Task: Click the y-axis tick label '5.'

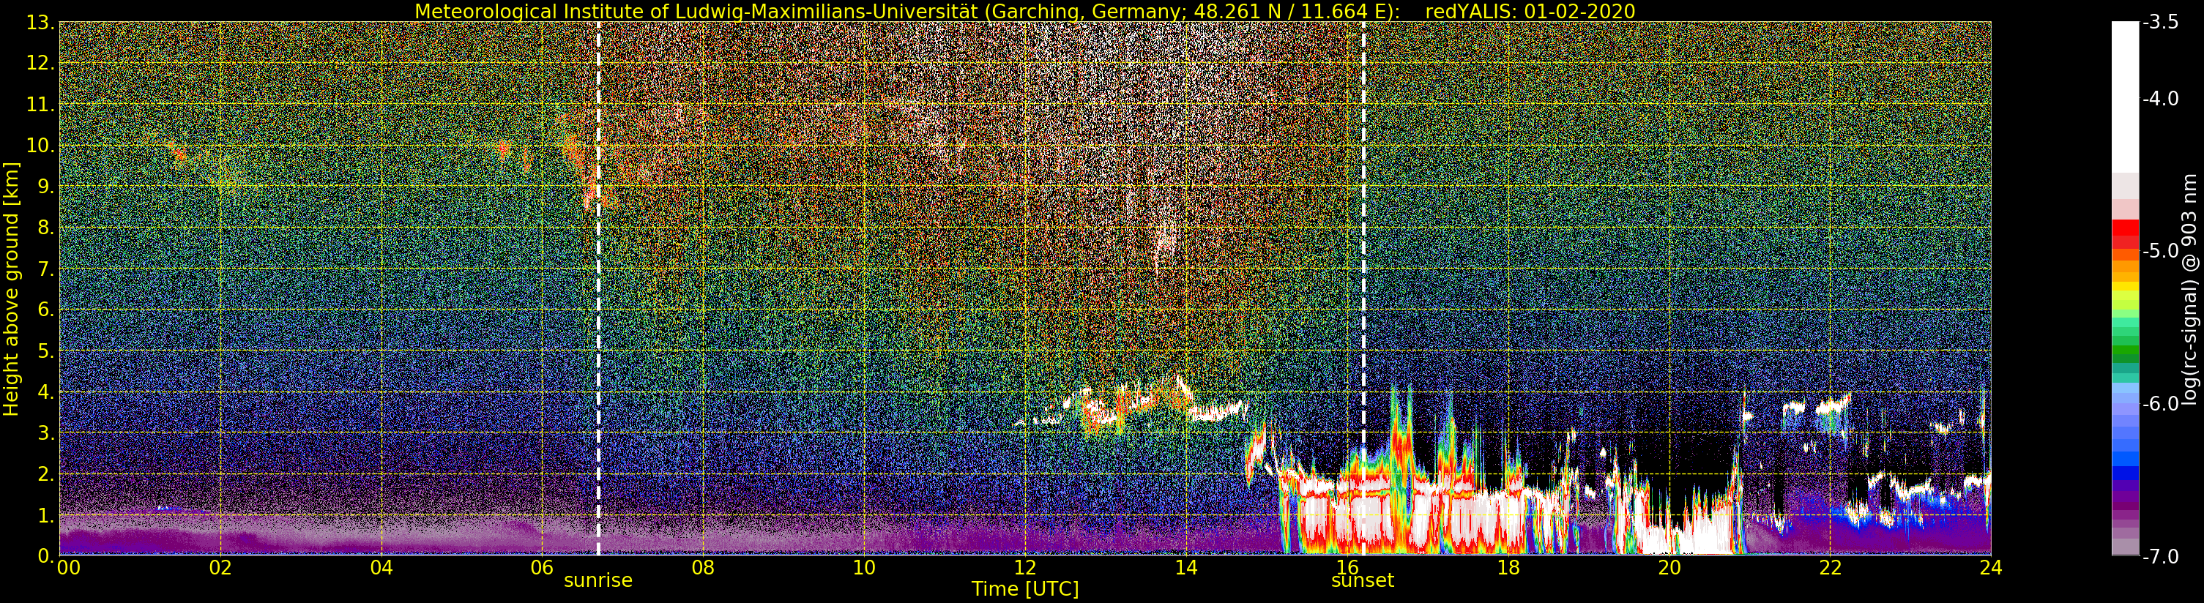Action: [x=45, y=351]
